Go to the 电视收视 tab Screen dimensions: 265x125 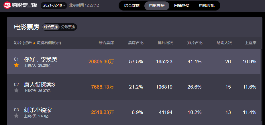click(x=207, y=5)
